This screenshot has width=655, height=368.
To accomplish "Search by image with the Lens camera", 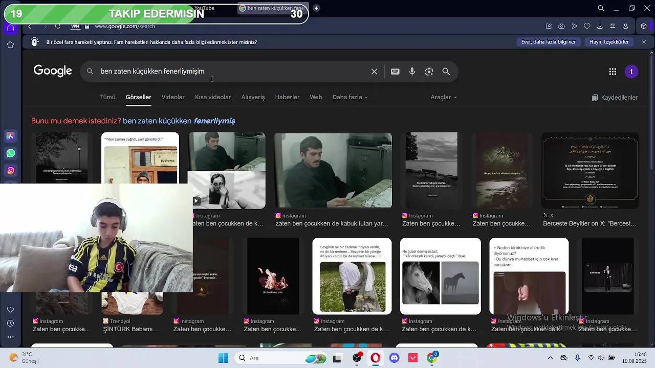I will (x=429, y=72).
